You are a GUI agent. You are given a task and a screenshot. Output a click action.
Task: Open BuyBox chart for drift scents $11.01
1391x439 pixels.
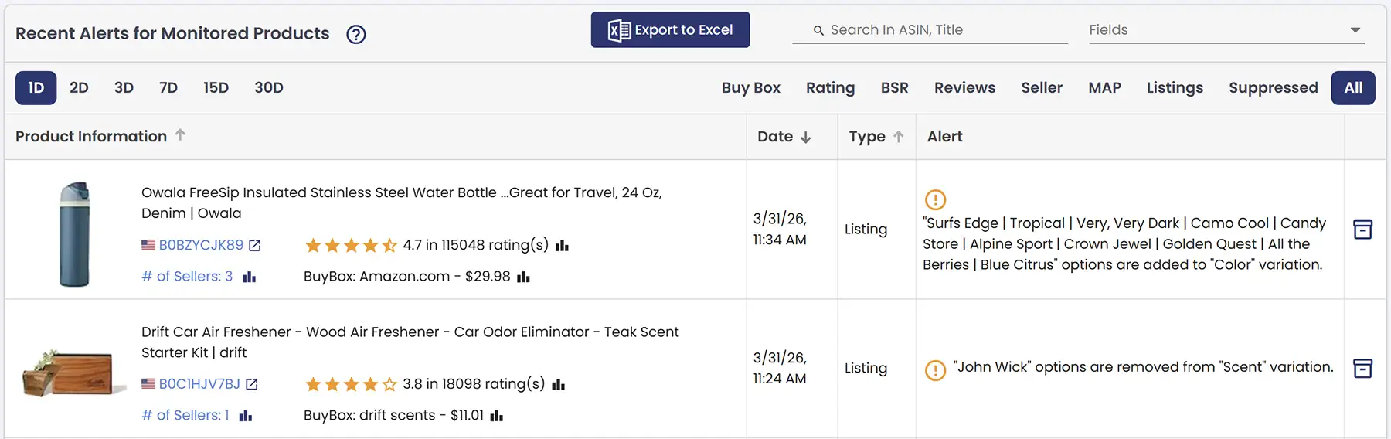click(497, 416)
